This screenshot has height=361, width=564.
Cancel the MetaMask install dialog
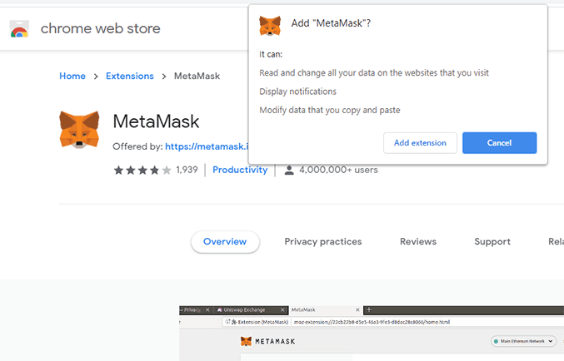[x=499, y=143]
